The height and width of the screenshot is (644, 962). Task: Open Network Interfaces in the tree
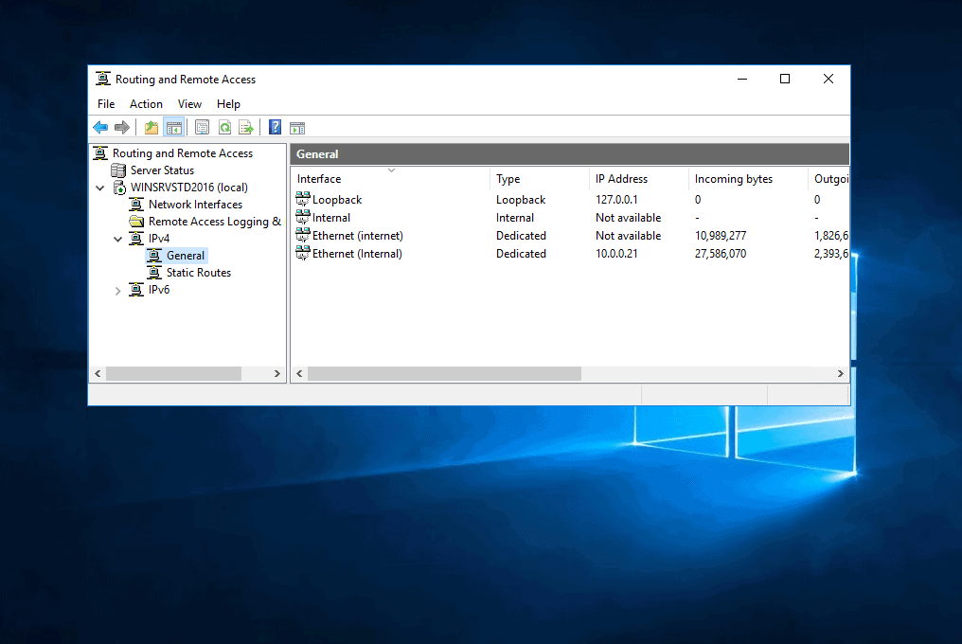click(195, 205)
